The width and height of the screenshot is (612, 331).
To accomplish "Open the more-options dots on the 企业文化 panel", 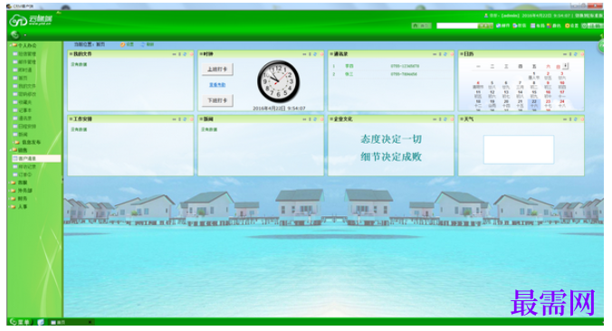I will click(440, 119).
